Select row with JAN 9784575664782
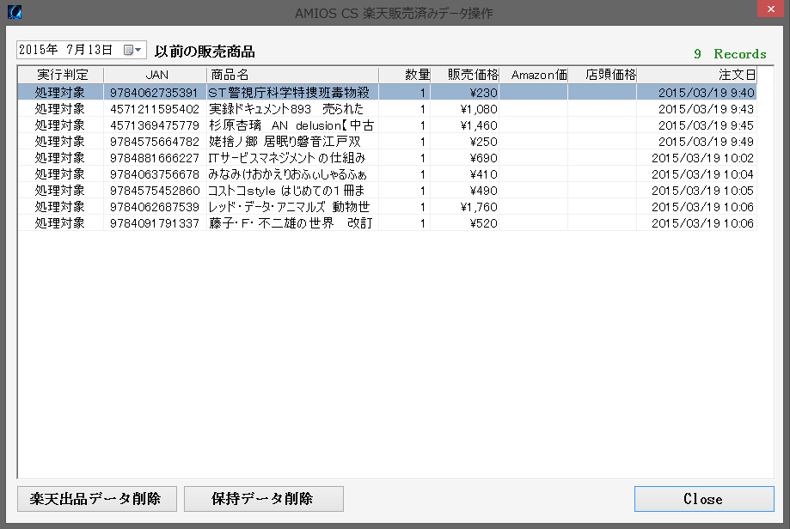Screen dimensions: 790x529 387,142
